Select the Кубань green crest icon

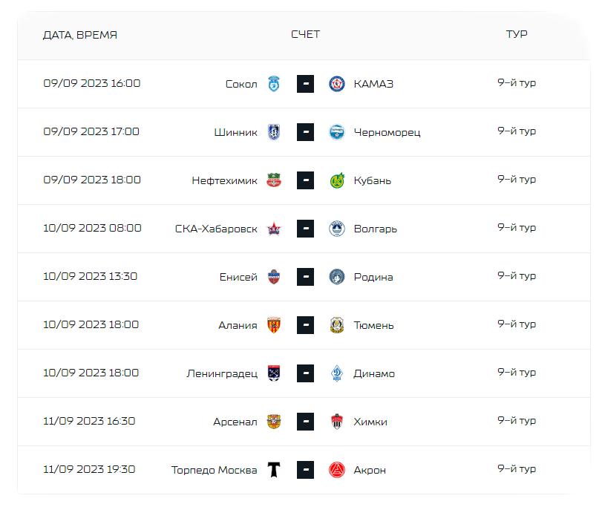click(x=337, y=180)
